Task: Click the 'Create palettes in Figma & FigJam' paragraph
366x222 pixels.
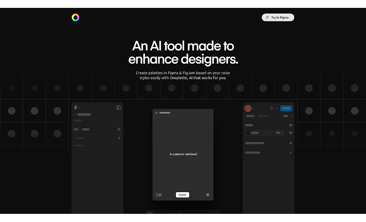Action: tap(183, 75)
